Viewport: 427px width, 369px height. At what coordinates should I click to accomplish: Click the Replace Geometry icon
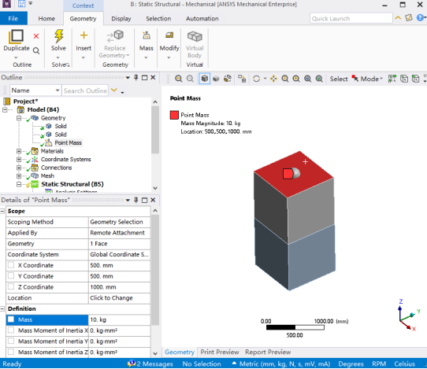click(115, 36)
